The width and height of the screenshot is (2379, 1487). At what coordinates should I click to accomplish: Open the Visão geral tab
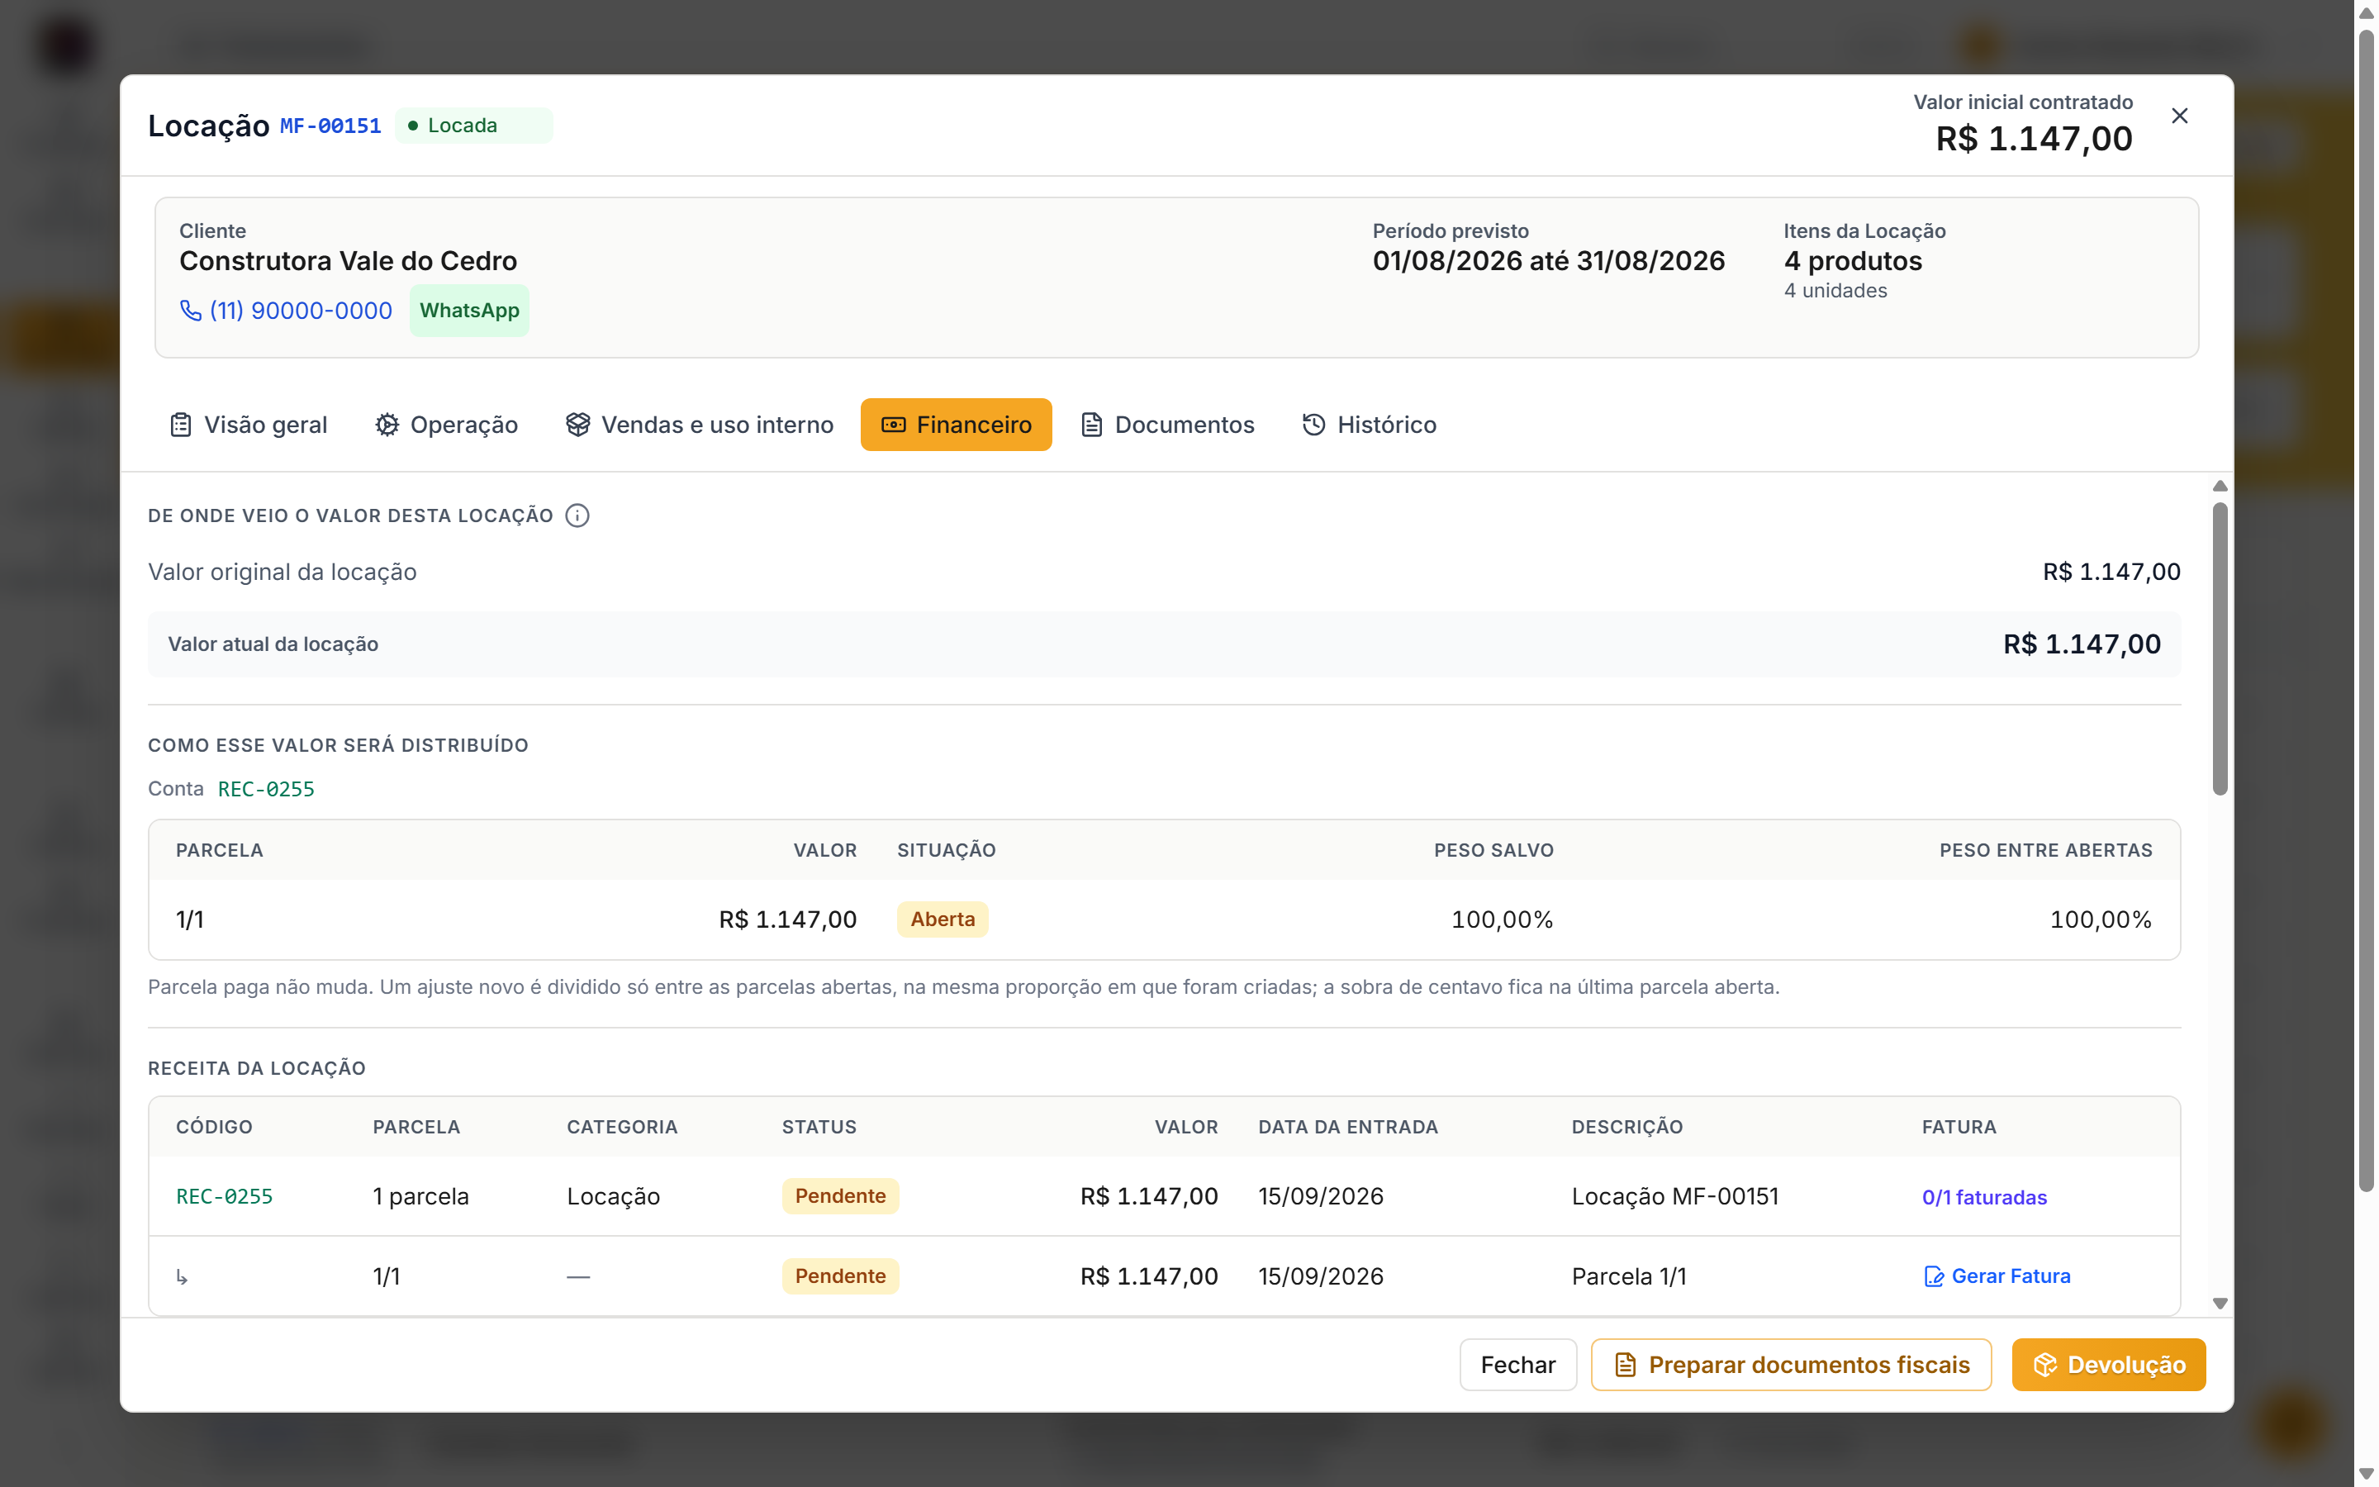[249, 425]
